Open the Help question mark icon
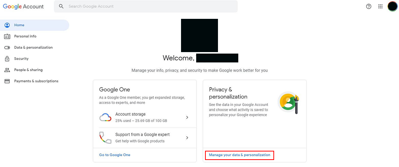This screenshot has width=399, height=167. (368, 6)
